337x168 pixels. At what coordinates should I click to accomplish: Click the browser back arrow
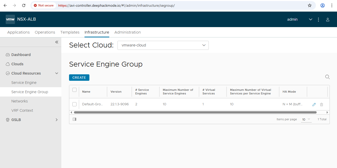click(5, 5)
